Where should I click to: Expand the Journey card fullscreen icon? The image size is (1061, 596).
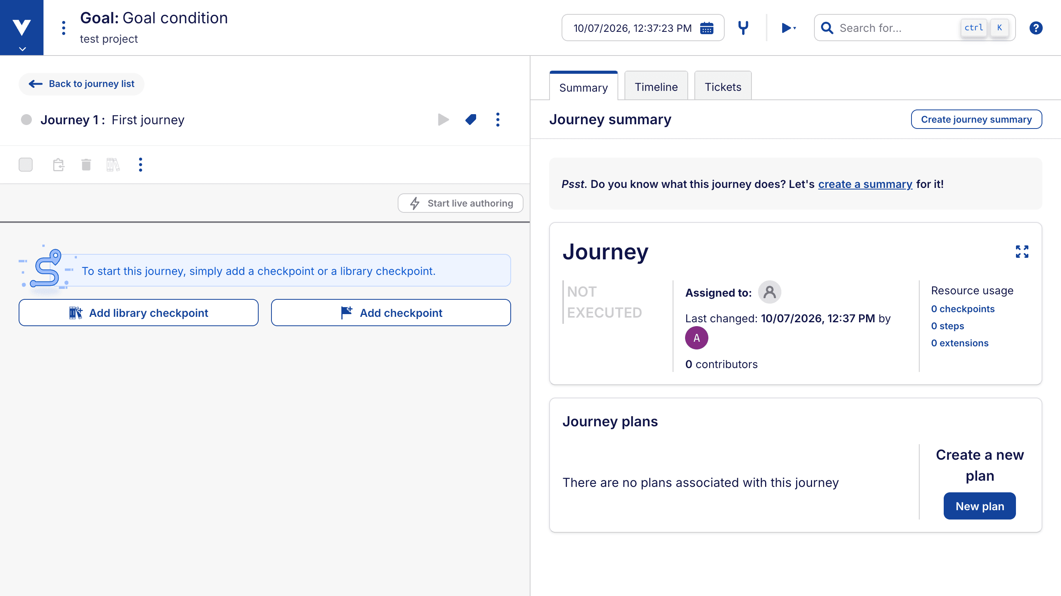point(1022,252)
